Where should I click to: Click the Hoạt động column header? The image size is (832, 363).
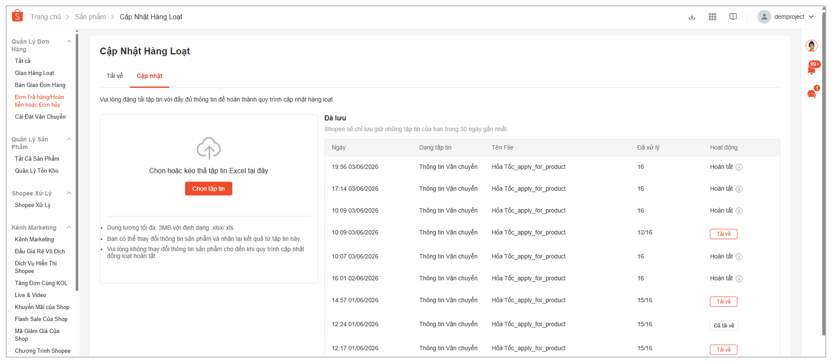point(724,148)
